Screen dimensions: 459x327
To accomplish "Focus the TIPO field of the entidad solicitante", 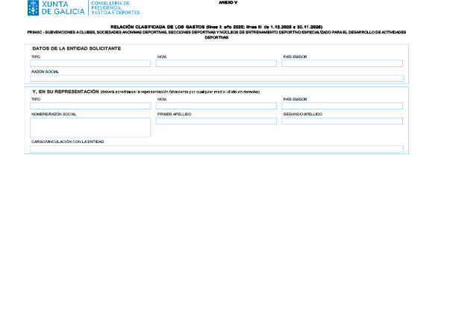I will (90, 63).
